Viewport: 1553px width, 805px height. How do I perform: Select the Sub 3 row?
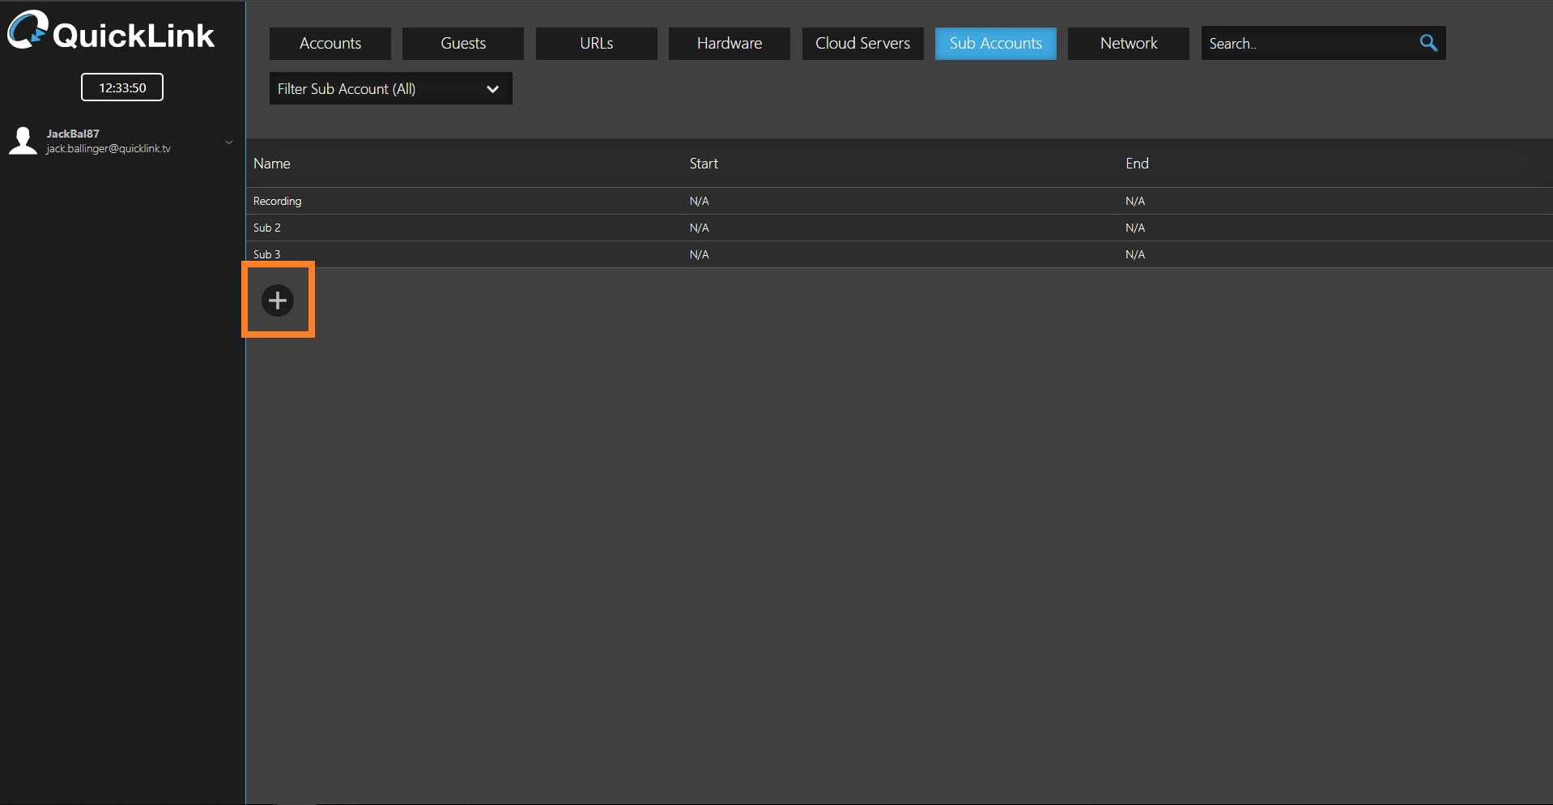267,254
